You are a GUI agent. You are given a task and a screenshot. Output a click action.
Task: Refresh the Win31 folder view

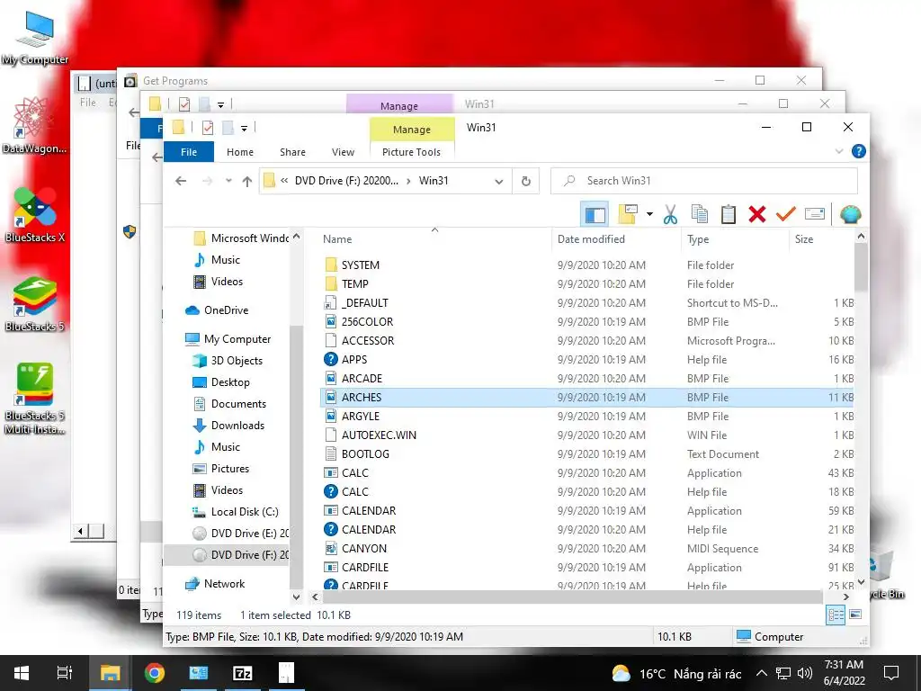526,181
